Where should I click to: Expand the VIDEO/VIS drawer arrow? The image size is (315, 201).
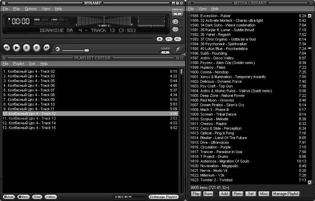click(177, 14)
